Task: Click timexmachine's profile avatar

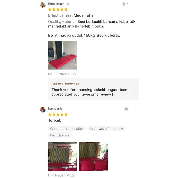Action: click(43, 5)
